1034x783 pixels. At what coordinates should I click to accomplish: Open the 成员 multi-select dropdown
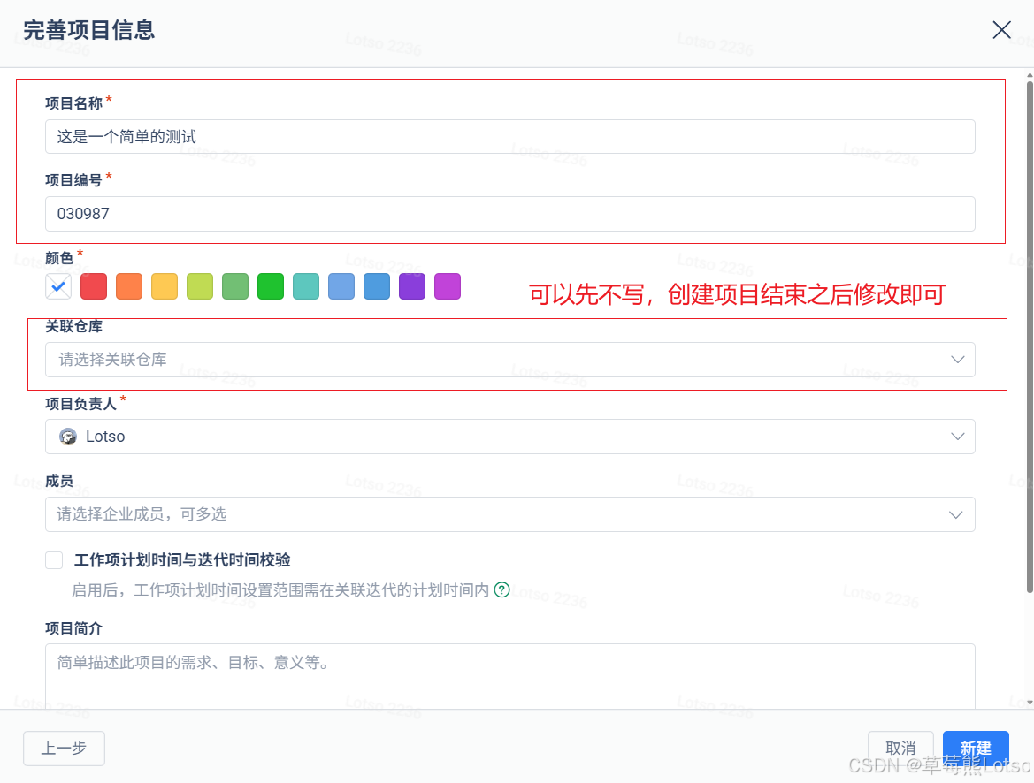pos(509,514)
